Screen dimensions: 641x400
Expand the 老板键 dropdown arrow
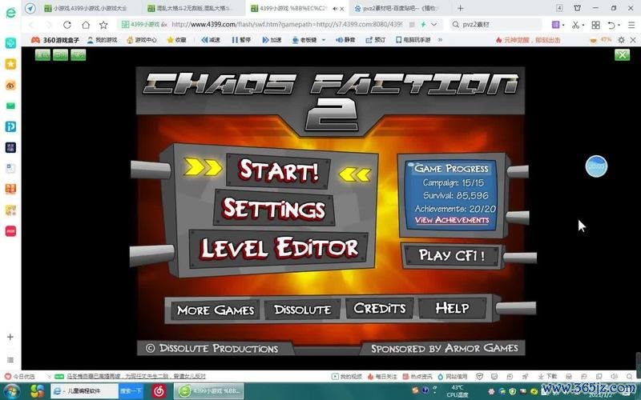pos(324,40)
